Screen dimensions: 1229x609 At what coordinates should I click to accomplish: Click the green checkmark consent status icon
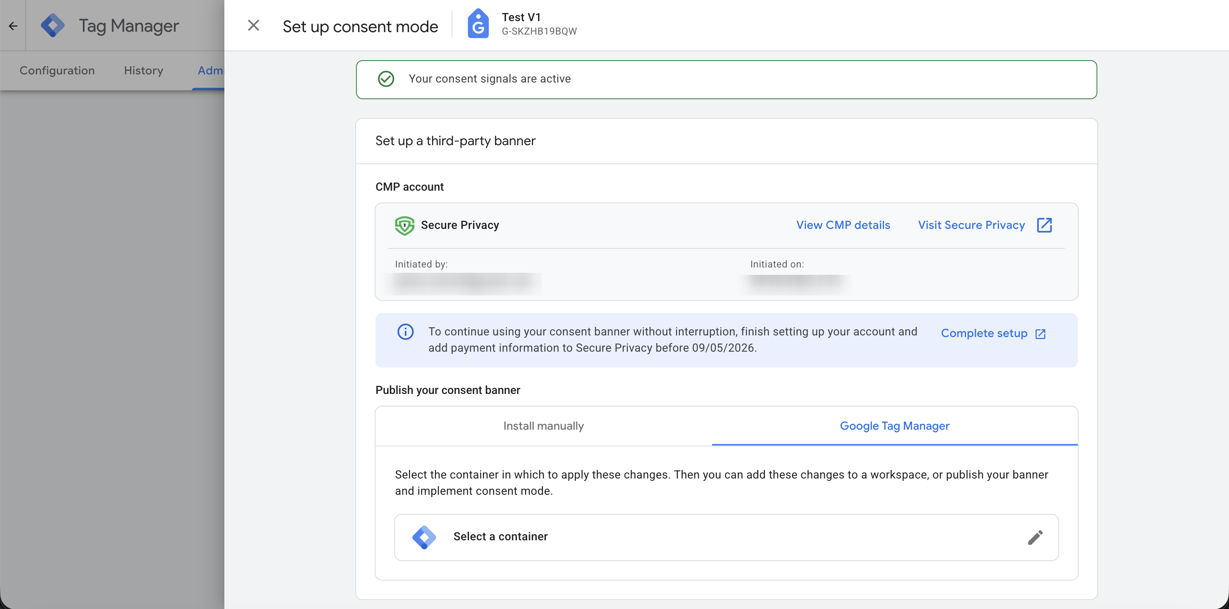pos(386,79)
